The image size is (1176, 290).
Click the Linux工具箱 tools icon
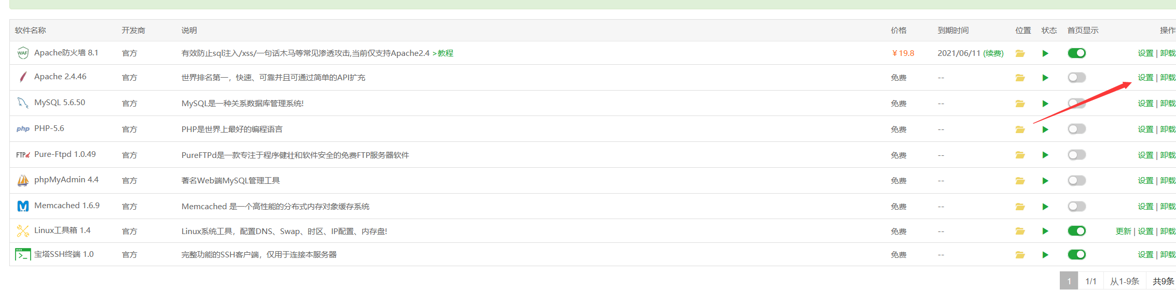(23, 231)
